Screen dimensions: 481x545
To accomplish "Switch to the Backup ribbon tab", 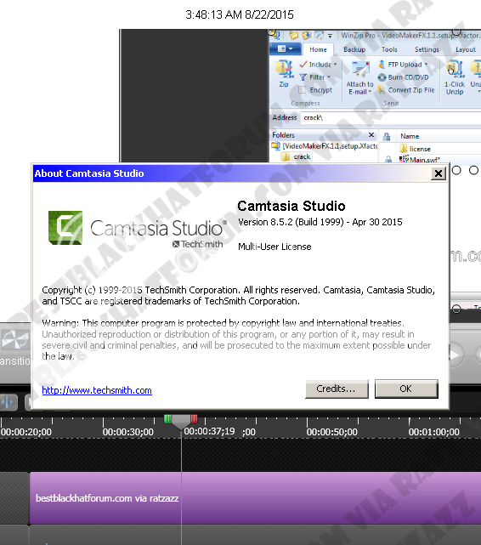I will pos(354,49).
